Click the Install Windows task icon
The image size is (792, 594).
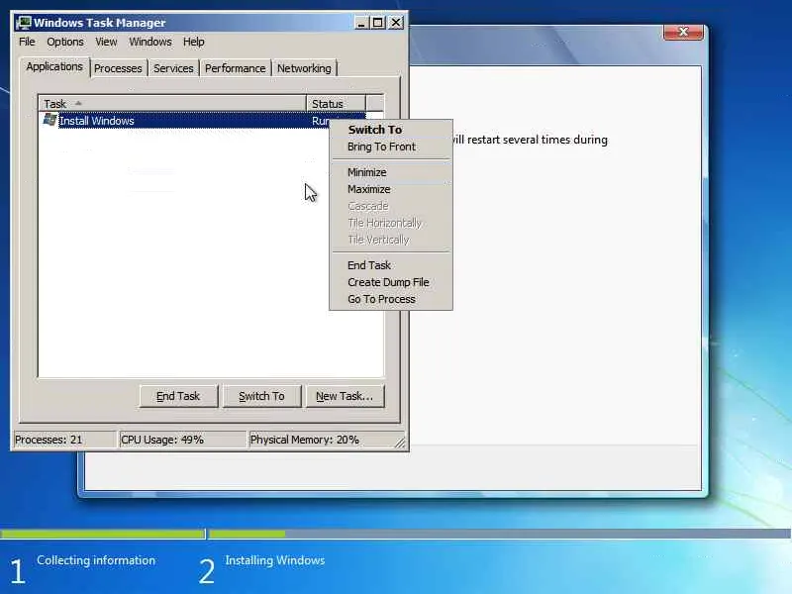click(49, 120)
